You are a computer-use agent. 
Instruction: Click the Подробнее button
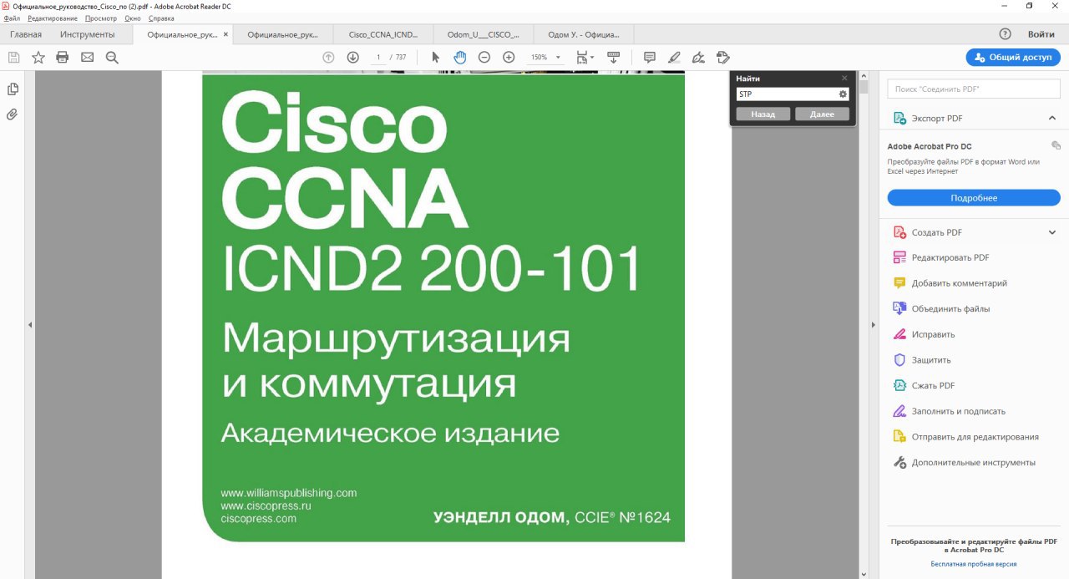point(974,198)
